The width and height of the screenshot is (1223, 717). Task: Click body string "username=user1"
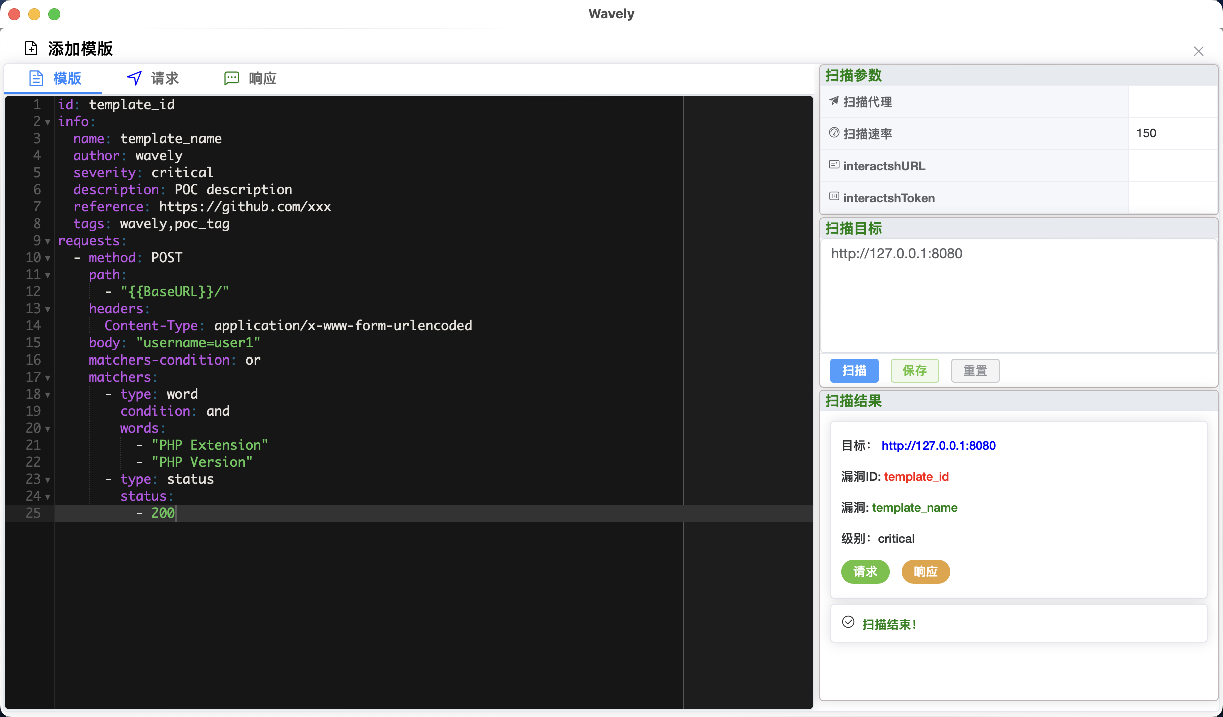198,342
